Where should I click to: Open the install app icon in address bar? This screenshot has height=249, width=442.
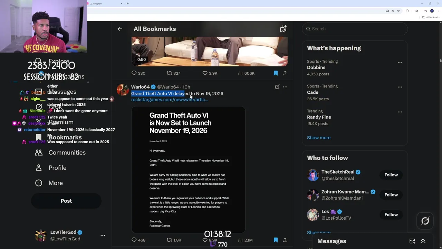tap(387, 11)
